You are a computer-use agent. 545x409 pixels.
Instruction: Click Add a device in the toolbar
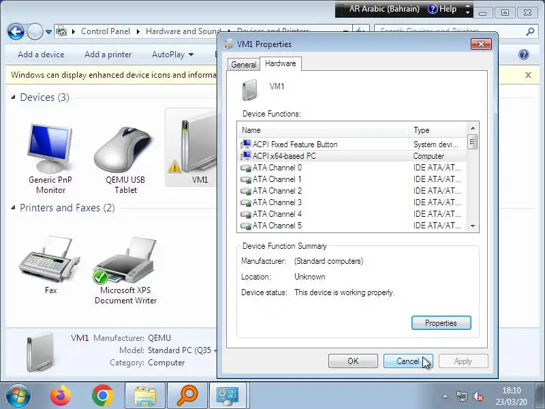point(41,55)
